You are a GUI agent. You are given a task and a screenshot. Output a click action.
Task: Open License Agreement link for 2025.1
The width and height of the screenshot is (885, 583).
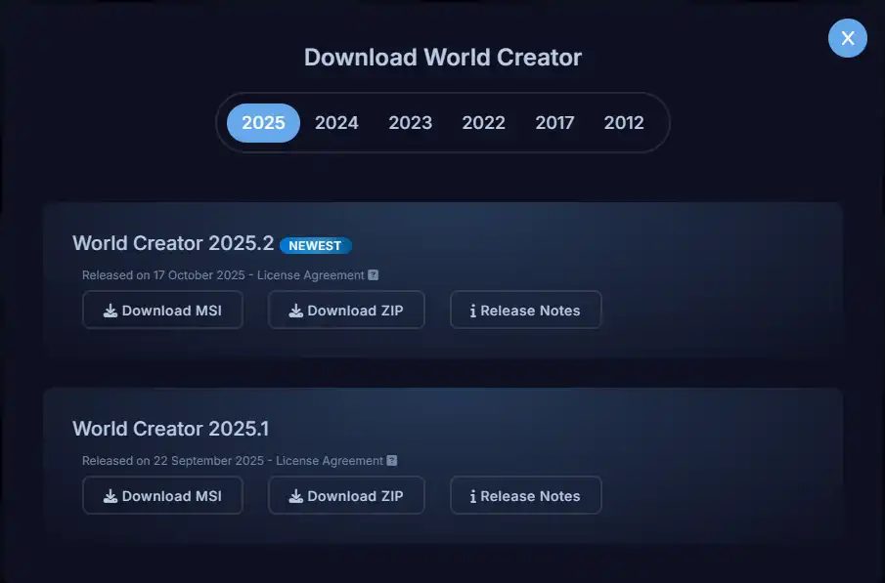[x=330, y=461]
